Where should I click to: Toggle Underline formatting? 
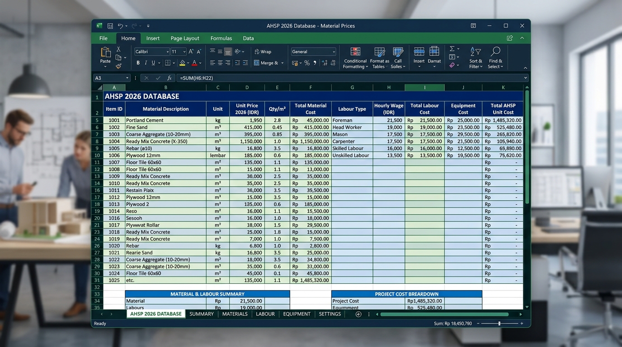(153, 63)
